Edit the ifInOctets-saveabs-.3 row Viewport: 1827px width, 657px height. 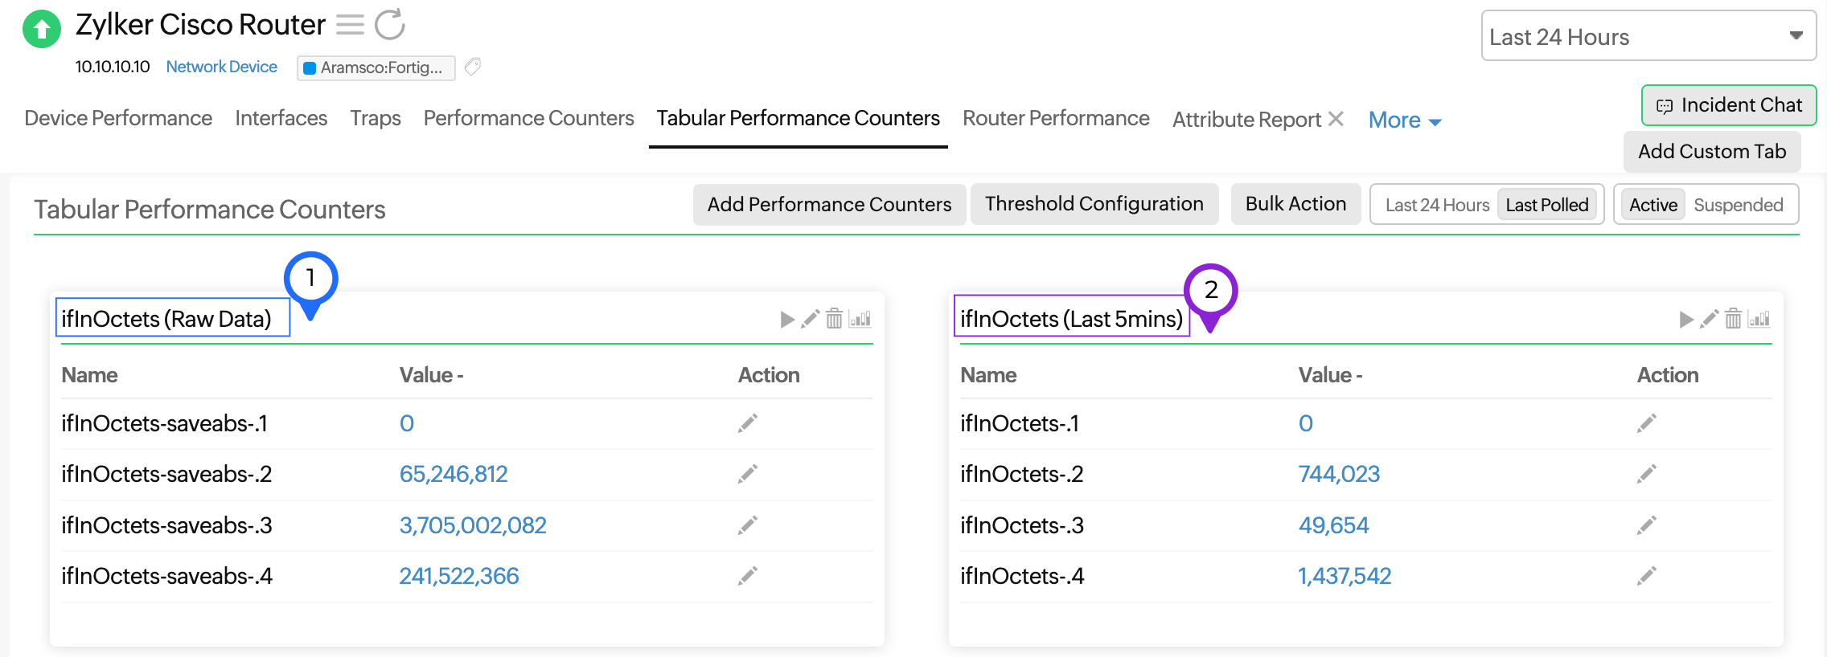click(748, 525)
